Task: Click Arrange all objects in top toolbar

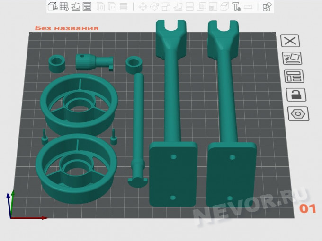Action: (x=87, y=7)
